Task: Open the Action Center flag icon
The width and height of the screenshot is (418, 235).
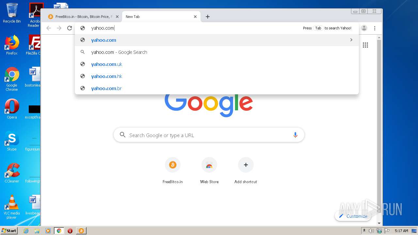Action: click(x=387, y=231)
